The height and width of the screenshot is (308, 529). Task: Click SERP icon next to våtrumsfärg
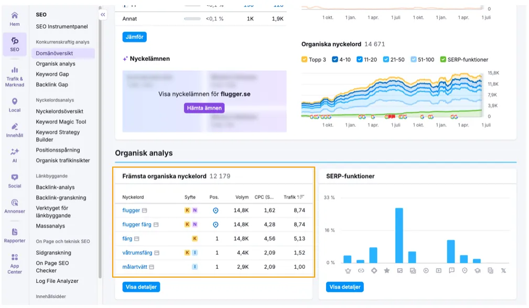pyautogui.click(x=157, y=252)
